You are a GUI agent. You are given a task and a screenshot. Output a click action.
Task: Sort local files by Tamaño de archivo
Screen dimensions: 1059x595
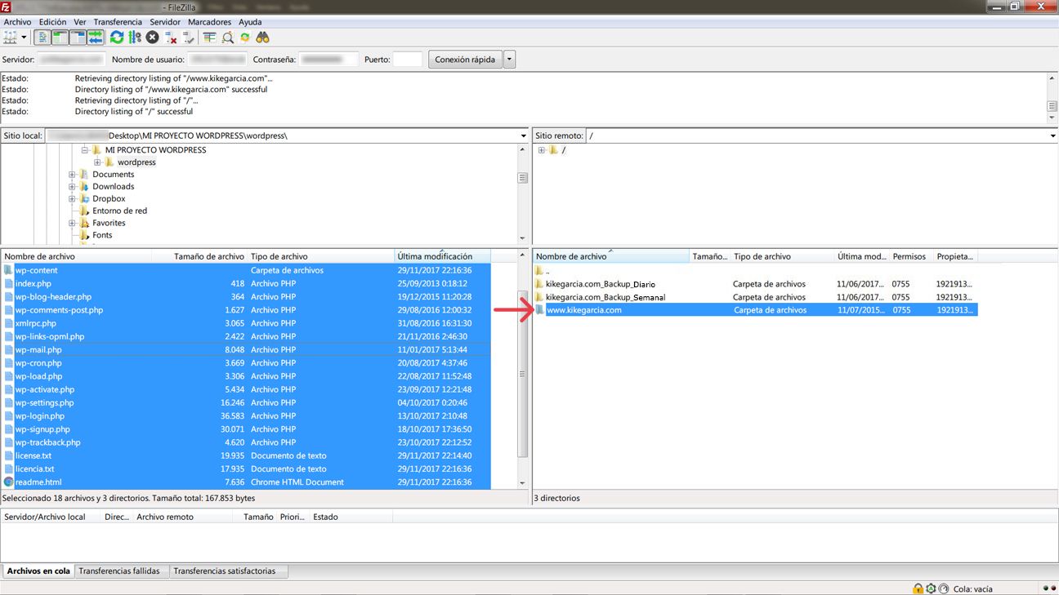point(200,256)
